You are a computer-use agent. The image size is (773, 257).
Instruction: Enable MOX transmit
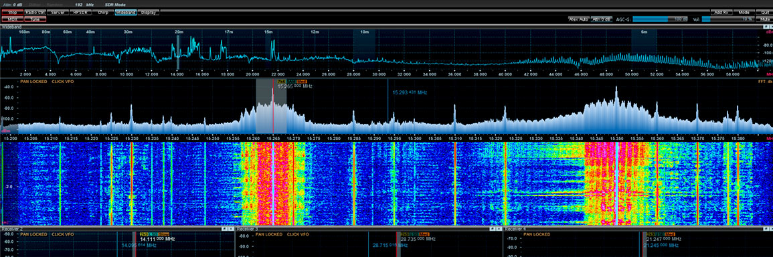point(12,19)
